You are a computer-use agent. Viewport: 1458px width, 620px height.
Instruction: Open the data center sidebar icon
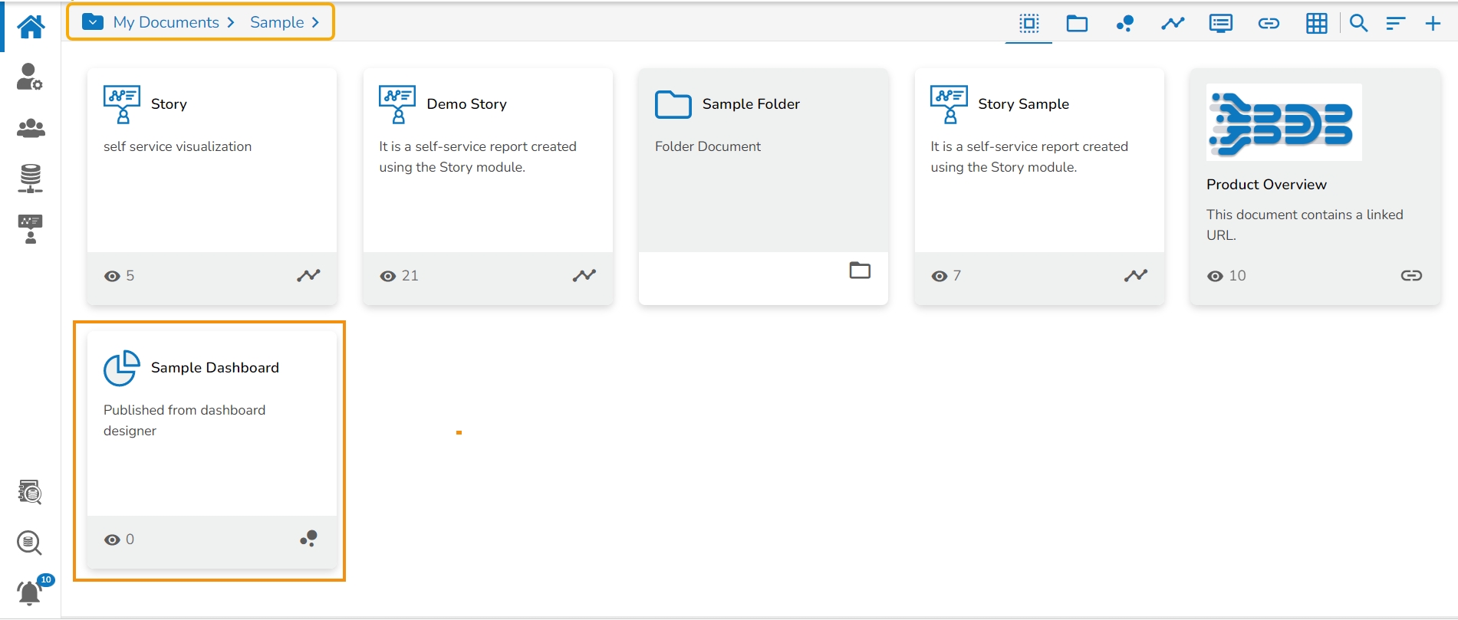click(x=31, y=178)
